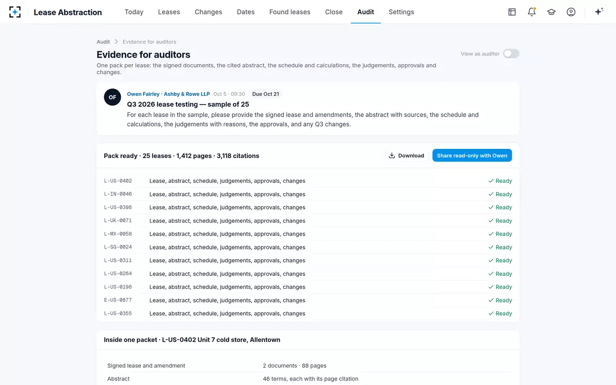
Task: Select lease row L-US-0402
Action: coord(308,181)
